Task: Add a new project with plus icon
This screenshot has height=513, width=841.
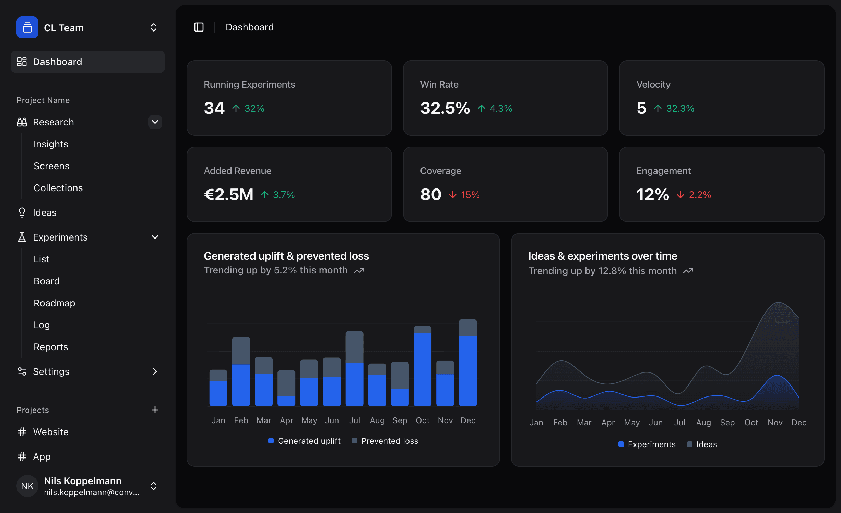Action: point(155,410)
